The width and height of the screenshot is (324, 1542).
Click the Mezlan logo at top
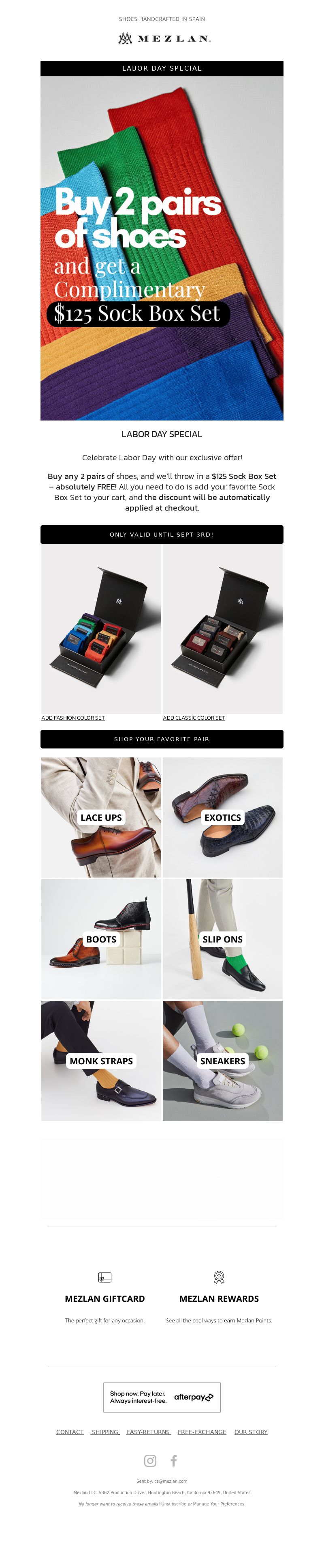pos(164,38)
